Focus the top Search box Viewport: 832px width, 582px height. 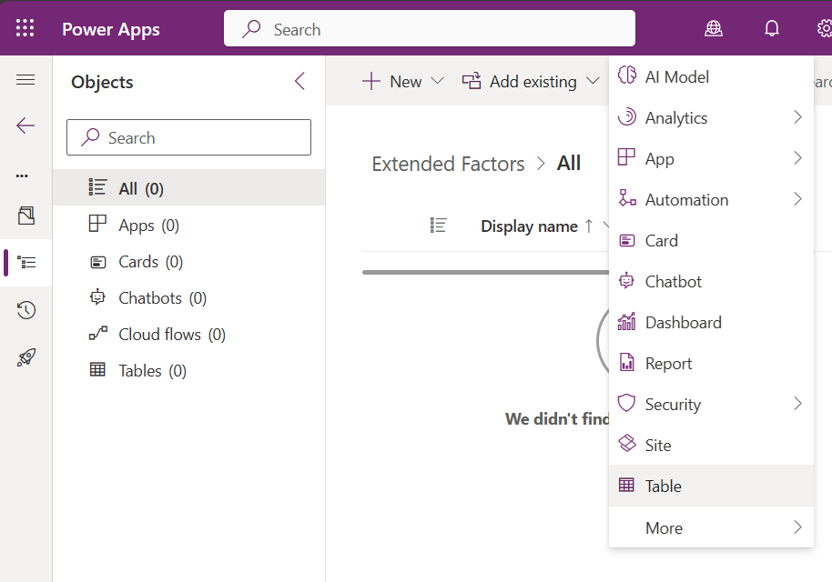click(x=430, y=28)
